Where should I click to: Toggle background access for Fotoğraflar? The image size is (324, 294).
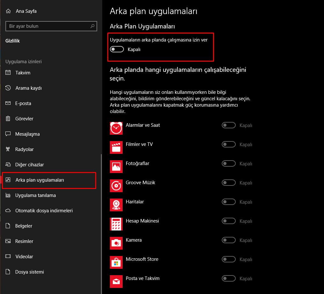[x=229, y=163]
